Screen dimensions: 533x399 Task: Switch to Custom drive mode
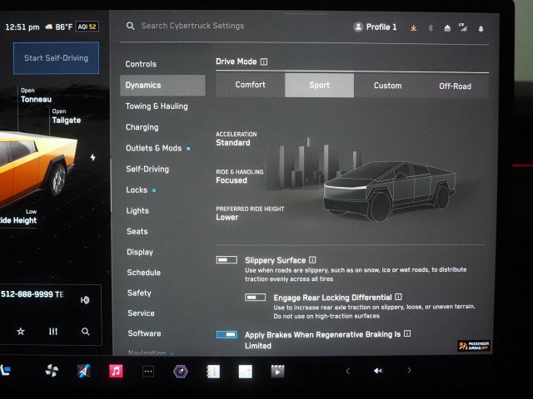click(x=387, y=86)
